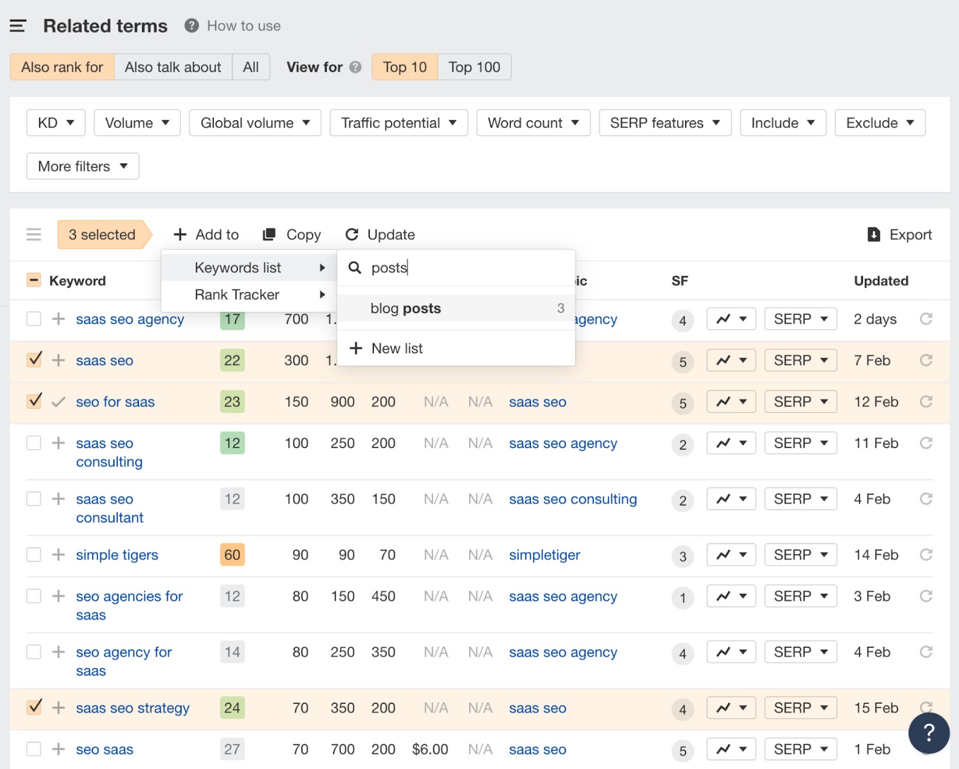Click the Export icon
The height and width of the screenshot is (769, 959).
[874, 234]
